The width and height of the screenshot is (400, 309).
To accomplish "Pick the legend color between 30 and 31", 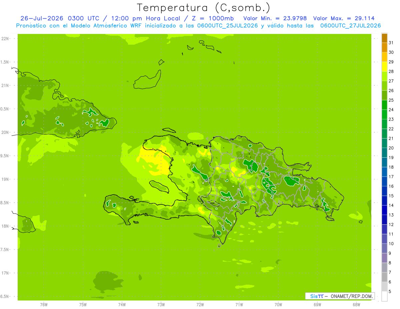I will pos(384,48).
